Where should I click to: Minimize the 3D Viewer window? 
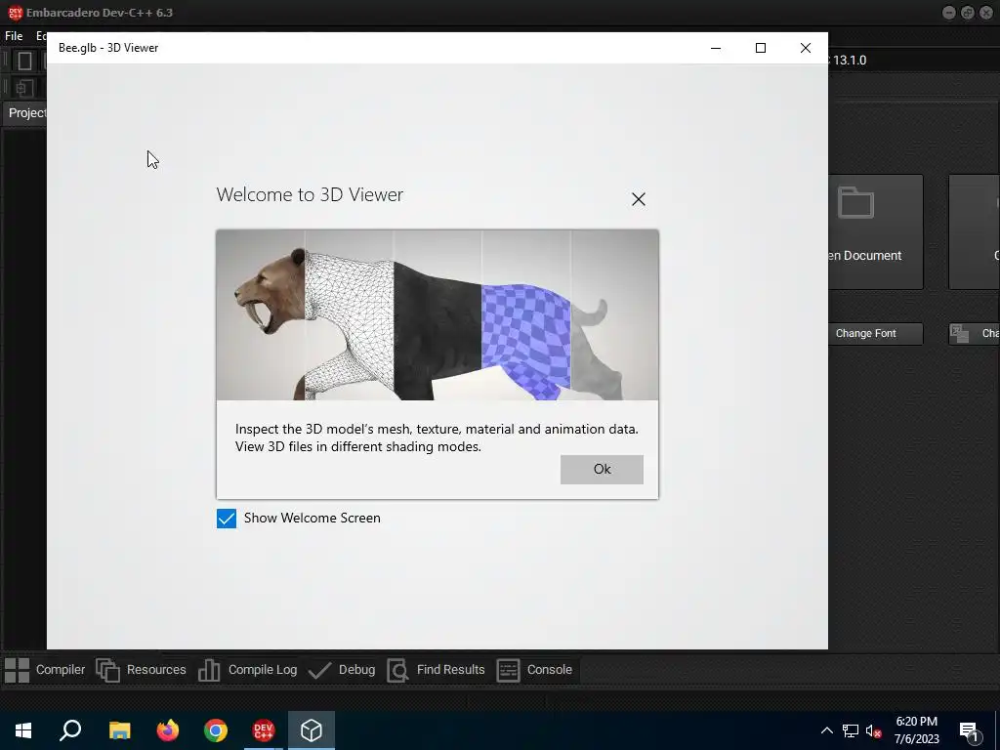pyautogui.click(x=716, y=48)
